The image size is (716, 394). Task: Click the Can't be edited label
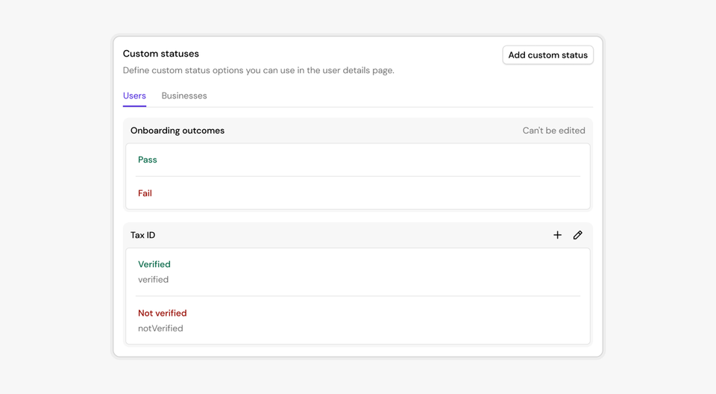tap(553, 131)
